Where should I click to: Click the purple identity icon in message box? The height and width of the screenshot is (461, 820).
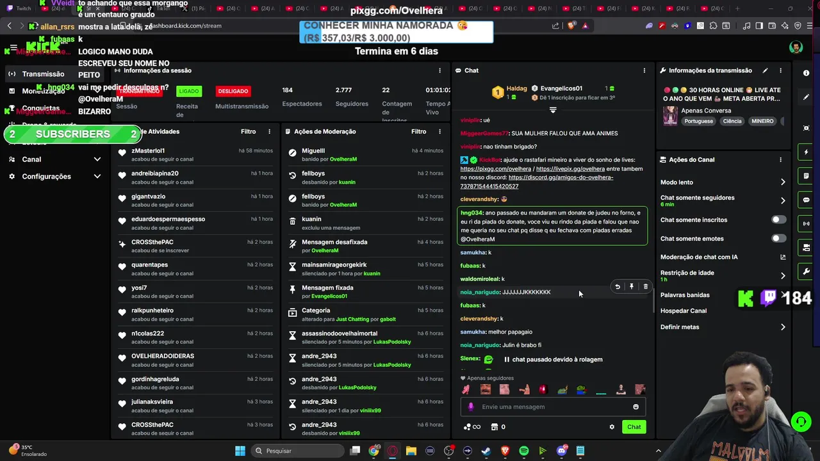coord(471,407)
